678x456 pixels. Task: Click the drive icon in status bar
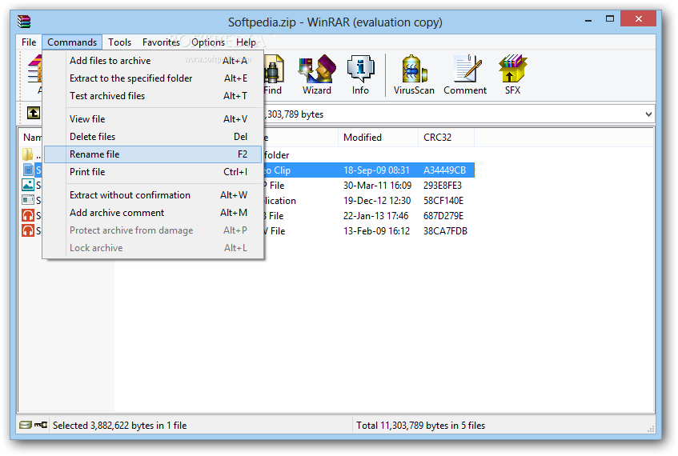[26, 425]
